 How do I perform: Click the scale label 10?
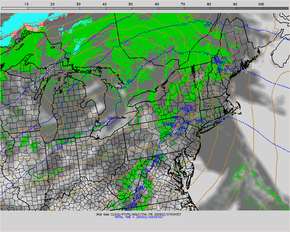pyautogui.click(x=26, y=4)
